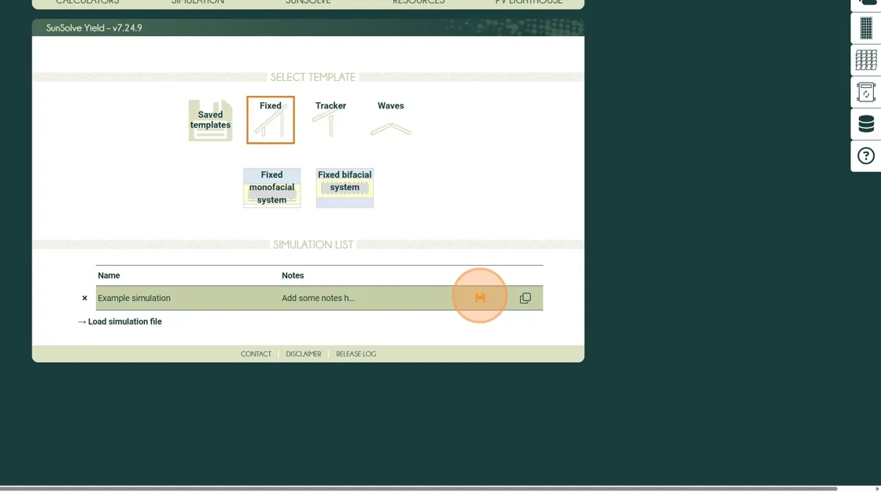Open the help question mark icon
This screenshot has height=492, width=881.
coord(865,156)
